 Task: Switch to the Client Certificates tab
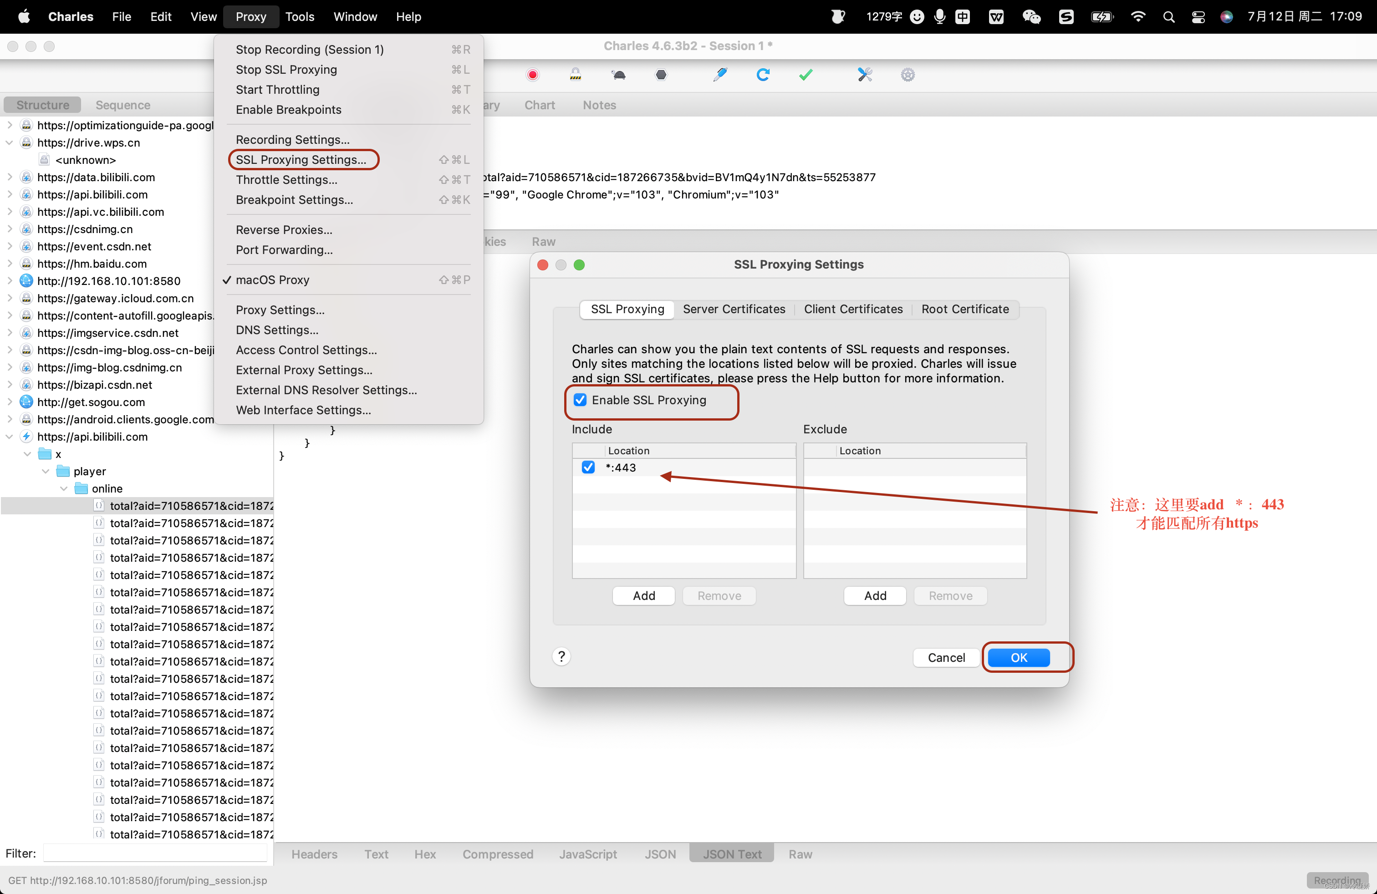click(x=853, y=310)
